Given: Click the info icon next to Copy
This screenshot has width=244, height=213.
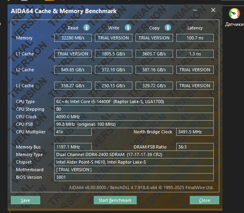Looking at the screenshot, I should (168, 27).
